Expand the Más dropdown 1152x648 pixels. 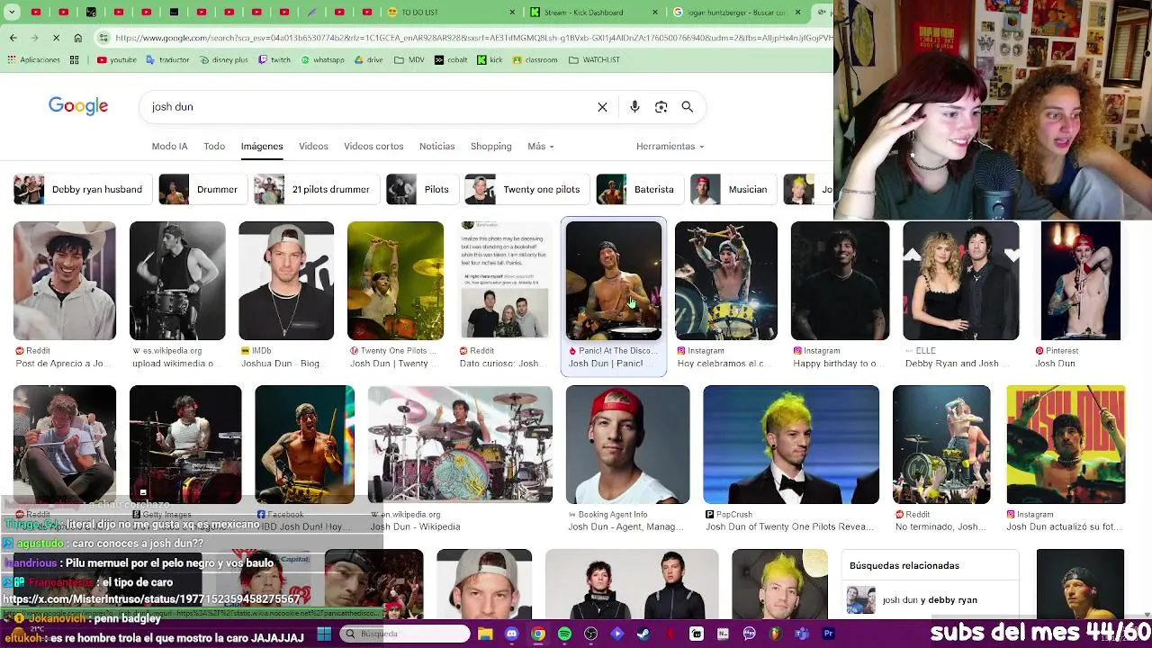[x=540, y=147]
